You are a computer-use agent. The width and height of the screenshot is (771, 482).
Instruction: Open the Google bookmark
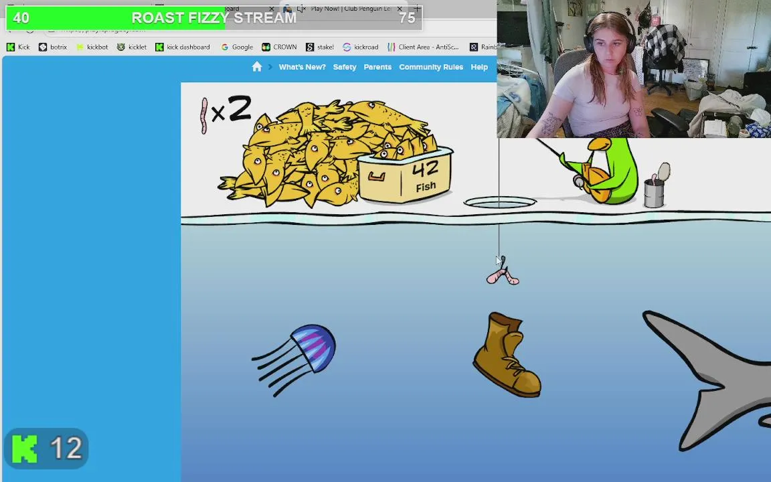point(236,48)
